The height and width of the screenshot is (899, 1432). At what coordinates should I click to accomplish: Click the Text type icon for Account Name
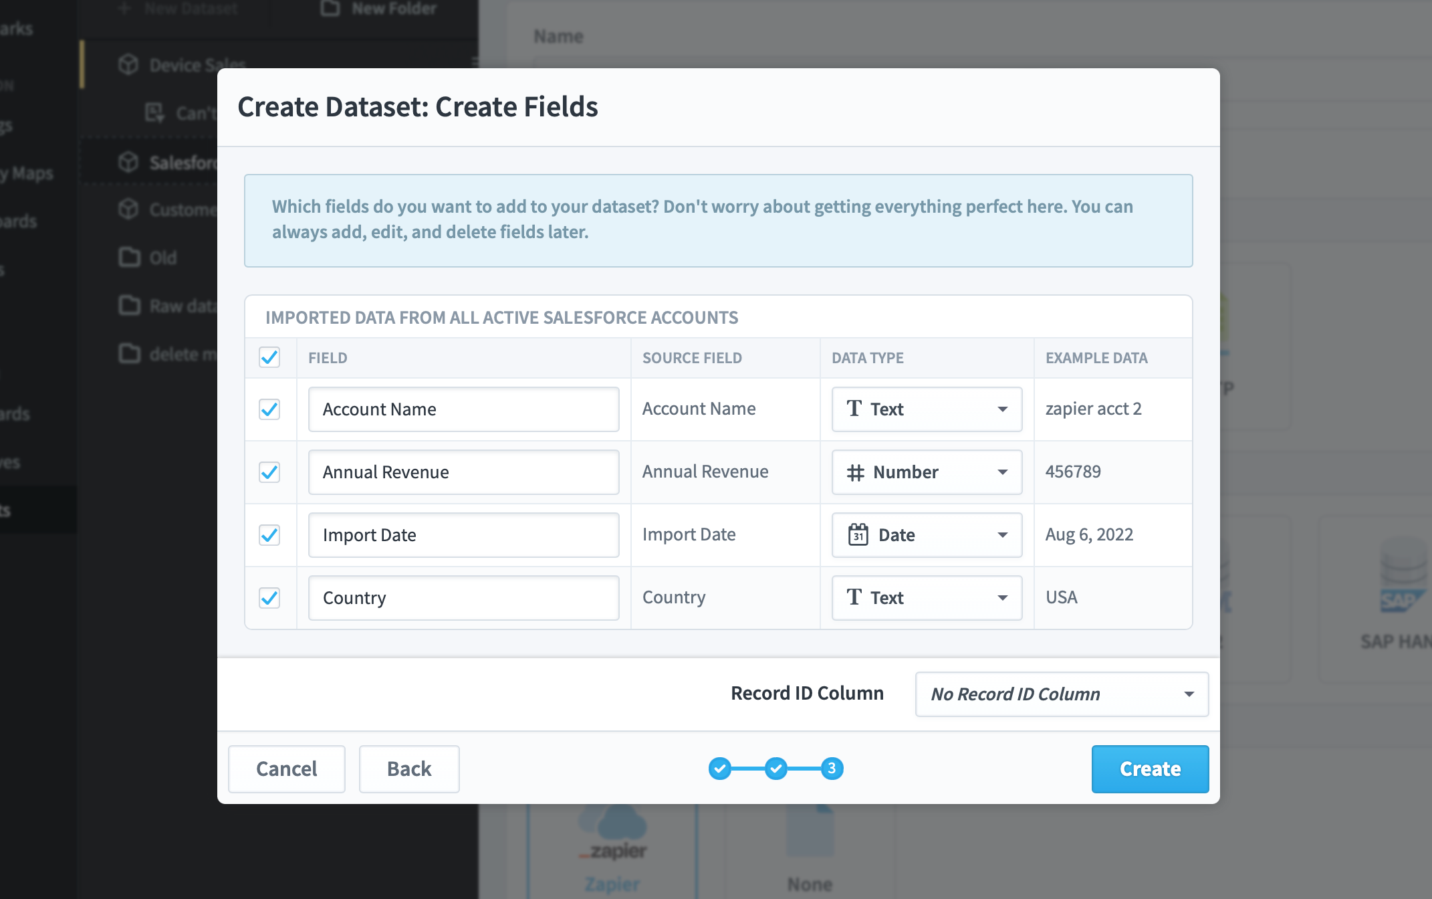pyautogui.click(x=854, y=409)
